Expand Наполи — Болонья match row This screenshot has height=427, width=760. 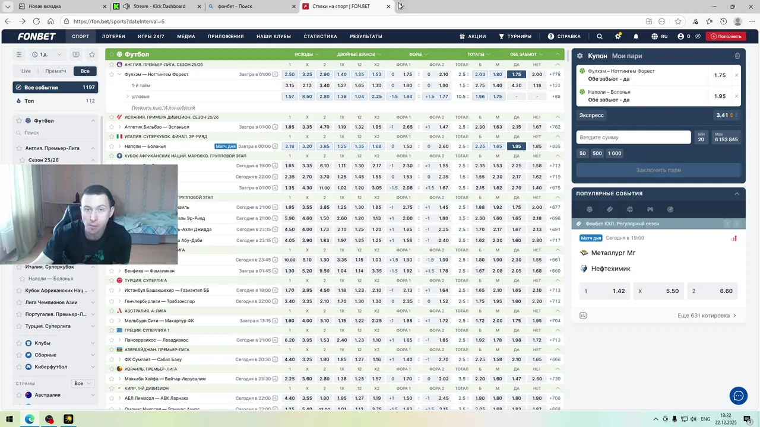coord(119,146)
